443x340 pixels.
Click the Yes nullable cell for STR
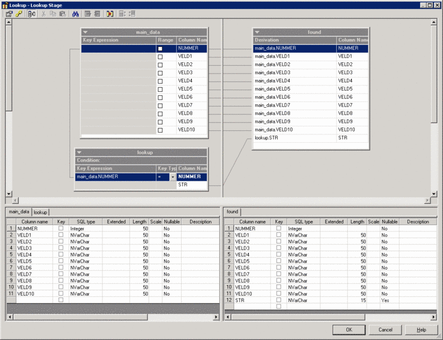click(390, 300)
